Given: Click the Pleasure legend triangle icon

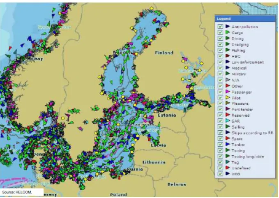Looking at the screenshot, I should click(228, 103).
